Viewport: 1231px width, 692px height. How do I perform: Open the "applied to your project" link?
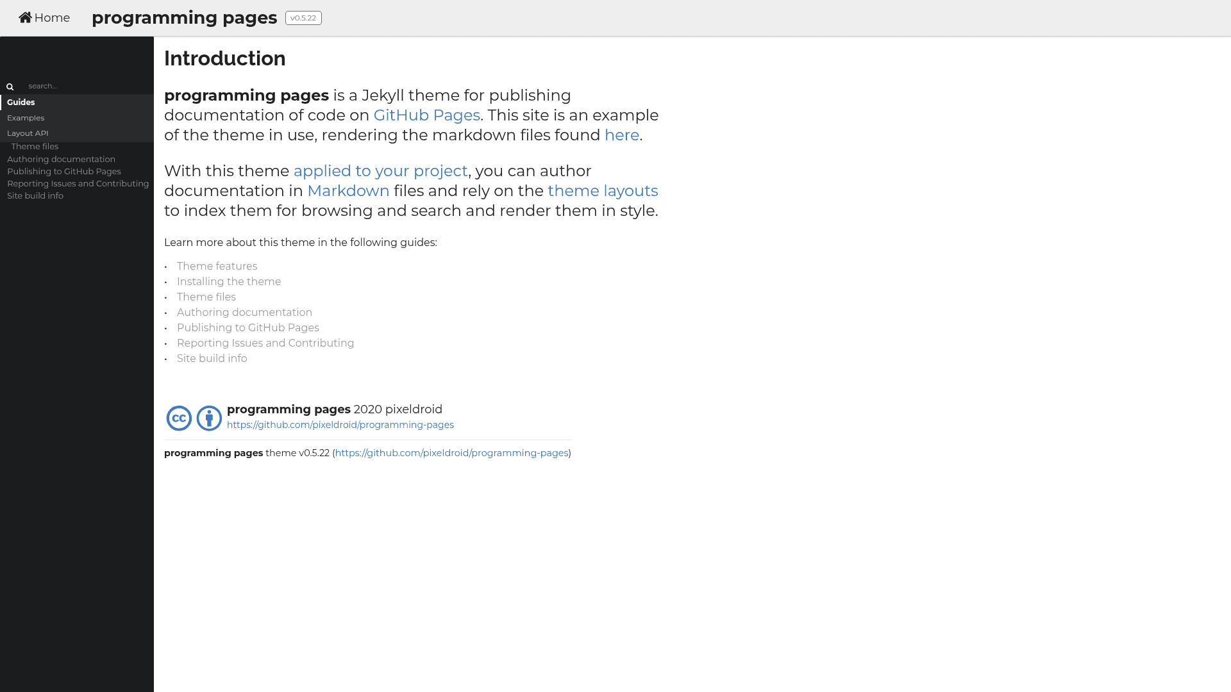coord(381,171)
